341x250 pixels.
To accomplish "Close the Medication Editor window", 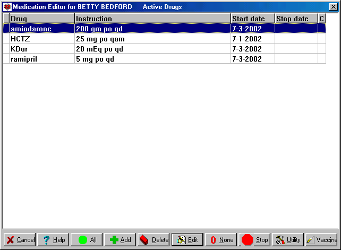I will (333, 7).
